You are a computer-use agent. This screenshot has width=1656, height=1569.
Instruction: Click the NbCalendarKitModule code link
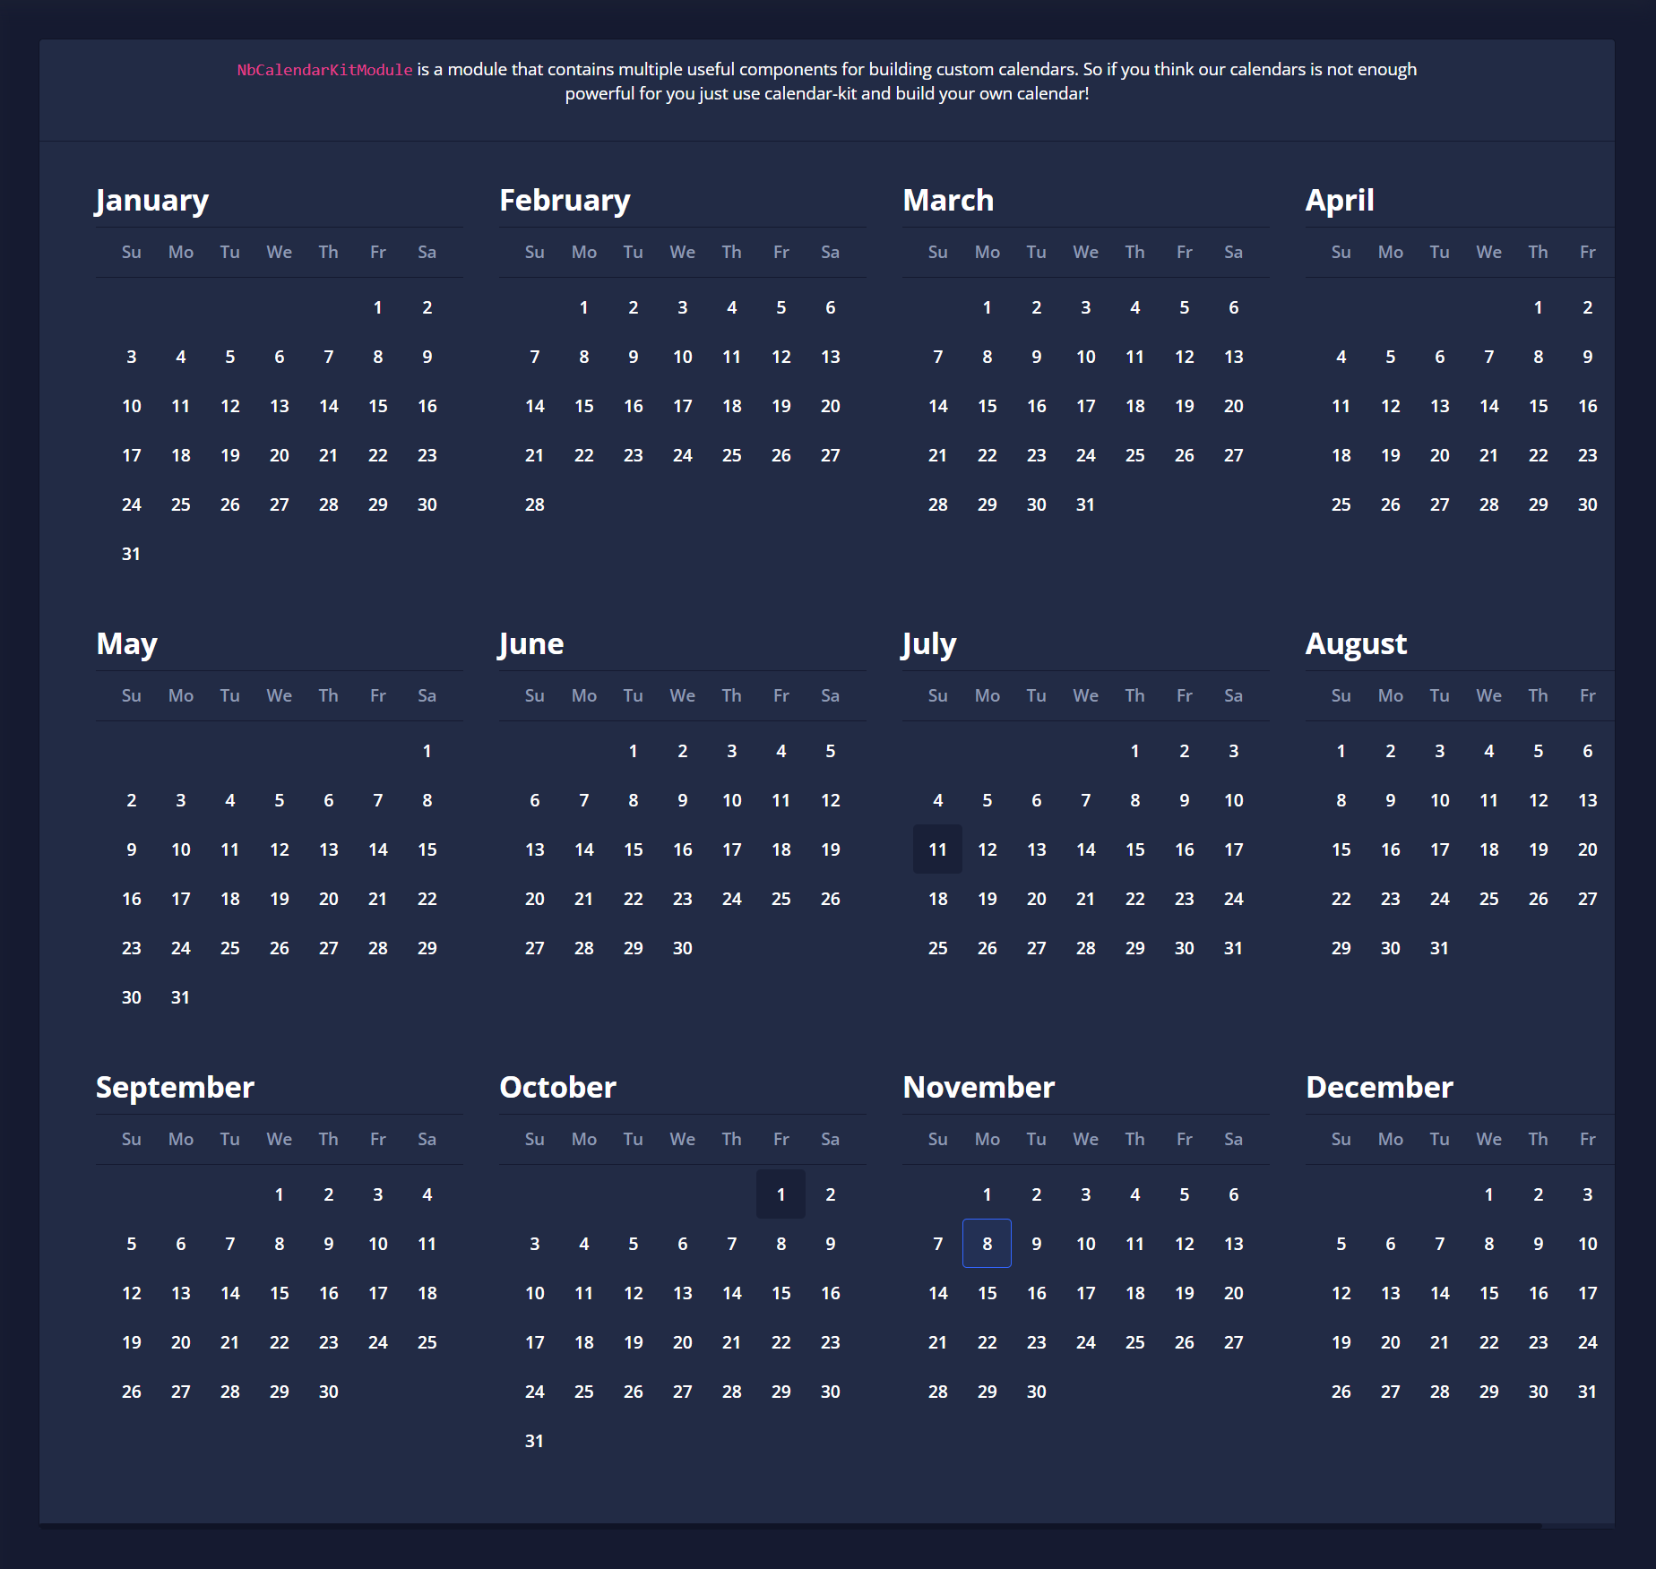tap(324, 70)
